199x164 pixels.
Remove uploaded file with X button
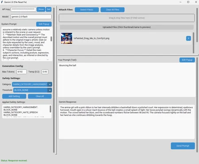pos(188,38)
